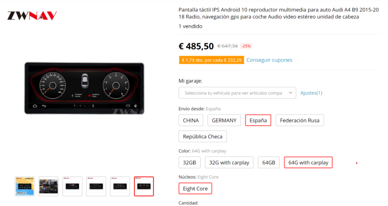
Task: Click the vehicle dropdown chevron arrow
Action: [x=291, y=93]
